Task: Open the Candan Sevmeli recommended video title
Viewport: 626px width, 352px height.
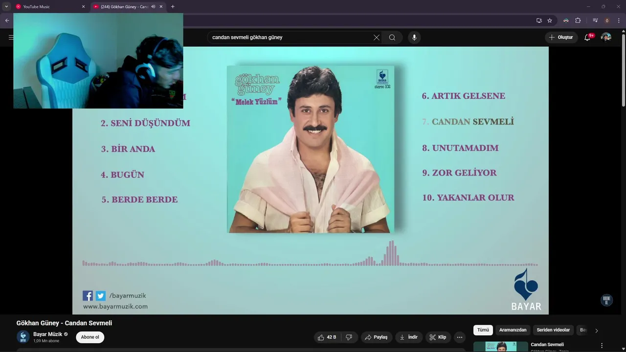Action: [x=547, y=345]
